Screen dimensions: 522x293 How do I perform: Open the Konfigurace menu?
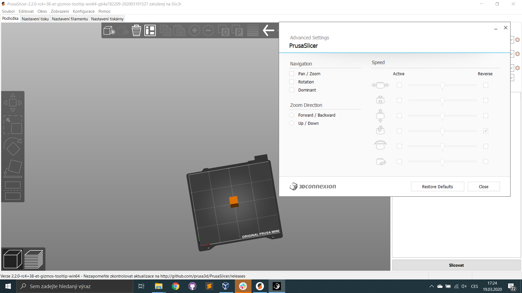pos(83,11)
